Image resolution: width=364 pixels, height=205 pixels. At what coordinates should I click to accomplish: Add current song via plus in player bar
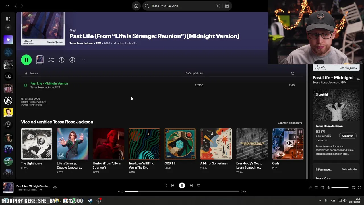(55, 188)
